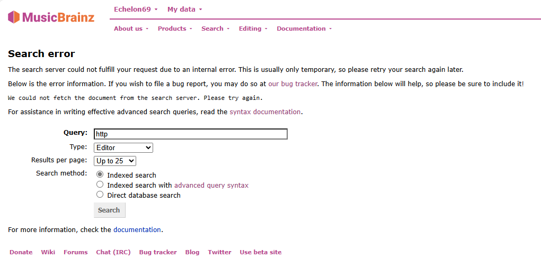Open the Documentation menu
The image size is (541, 277).
(x=304, y=29)
